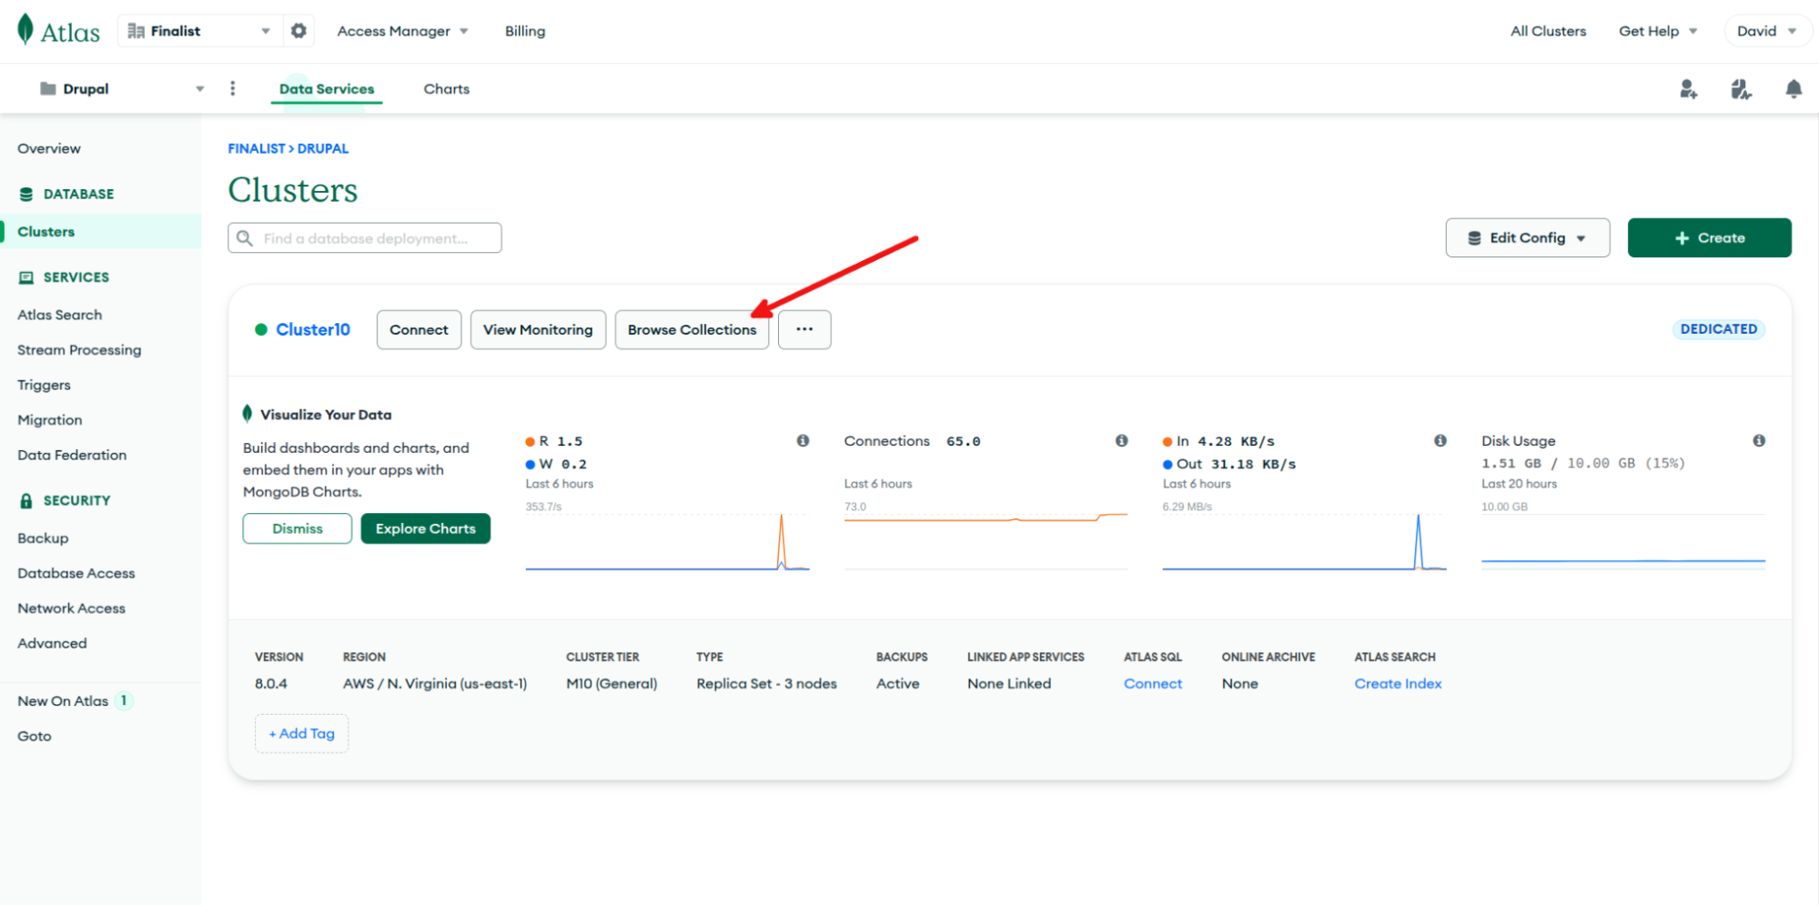Click info icon for network In/Out chart
The height and width of the screenshot is (905, 1819).
[x=1440, y=441]
